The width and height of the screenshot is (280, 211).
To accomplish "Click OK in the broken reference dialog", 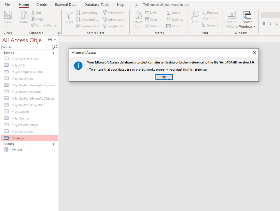I will coord(164,77).
